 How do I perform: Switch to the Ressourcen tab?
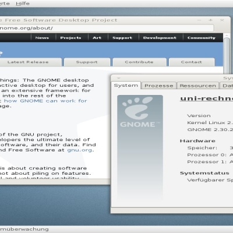(x=198, y=86)
